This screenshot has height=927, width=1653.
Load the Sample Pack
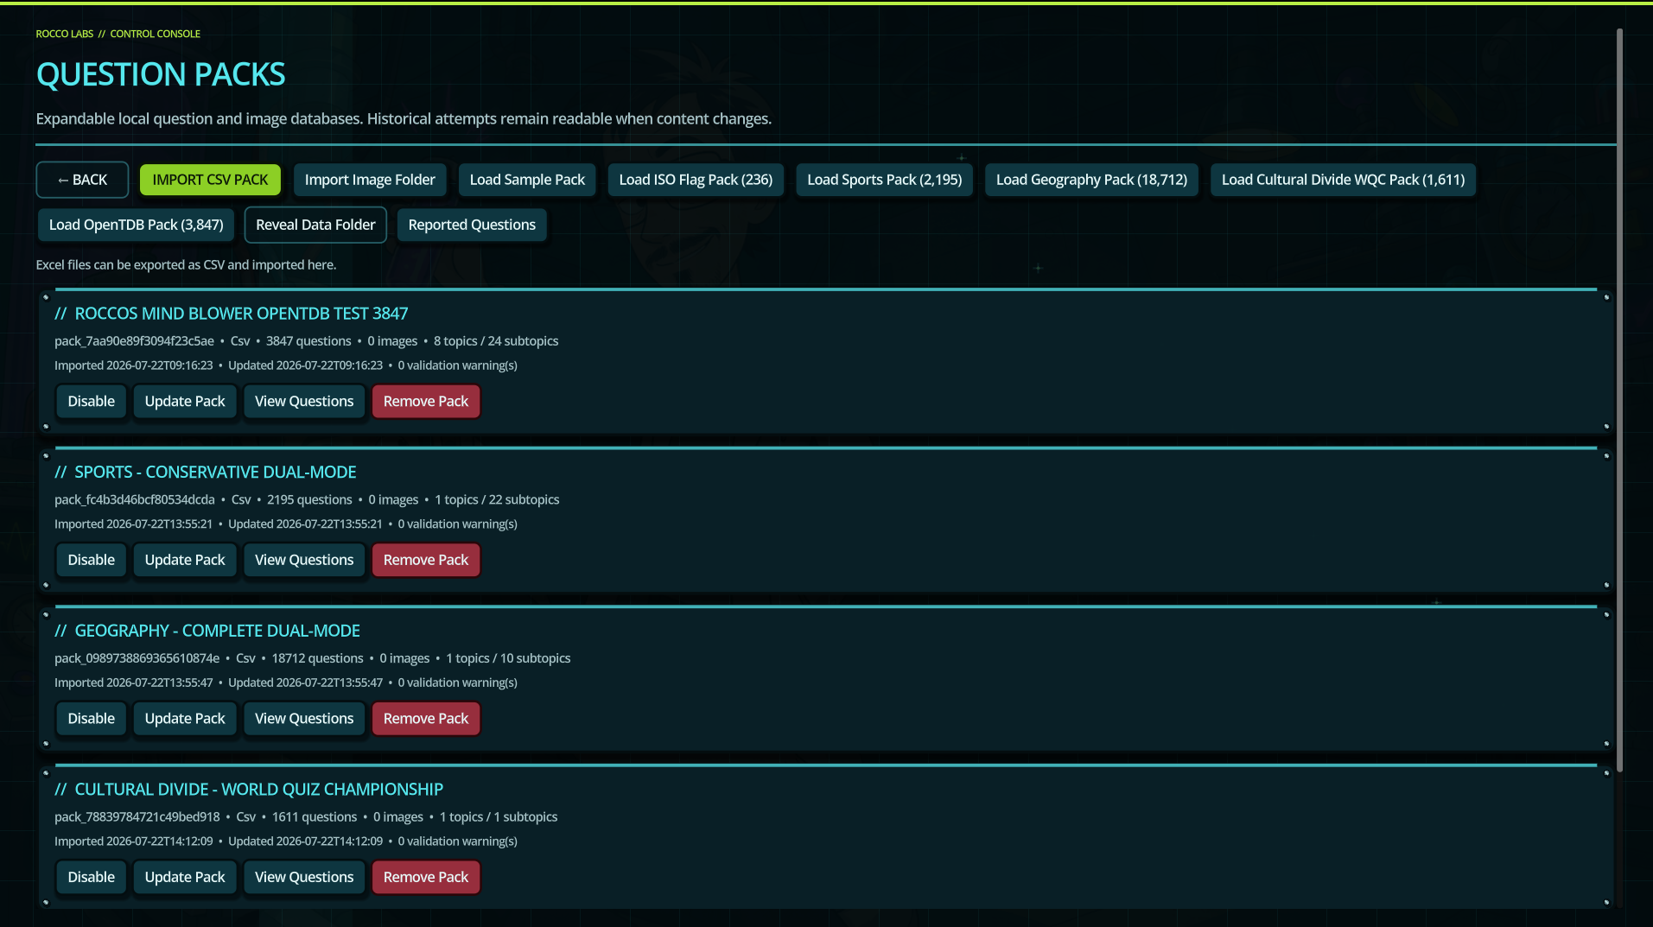[527, 180]
